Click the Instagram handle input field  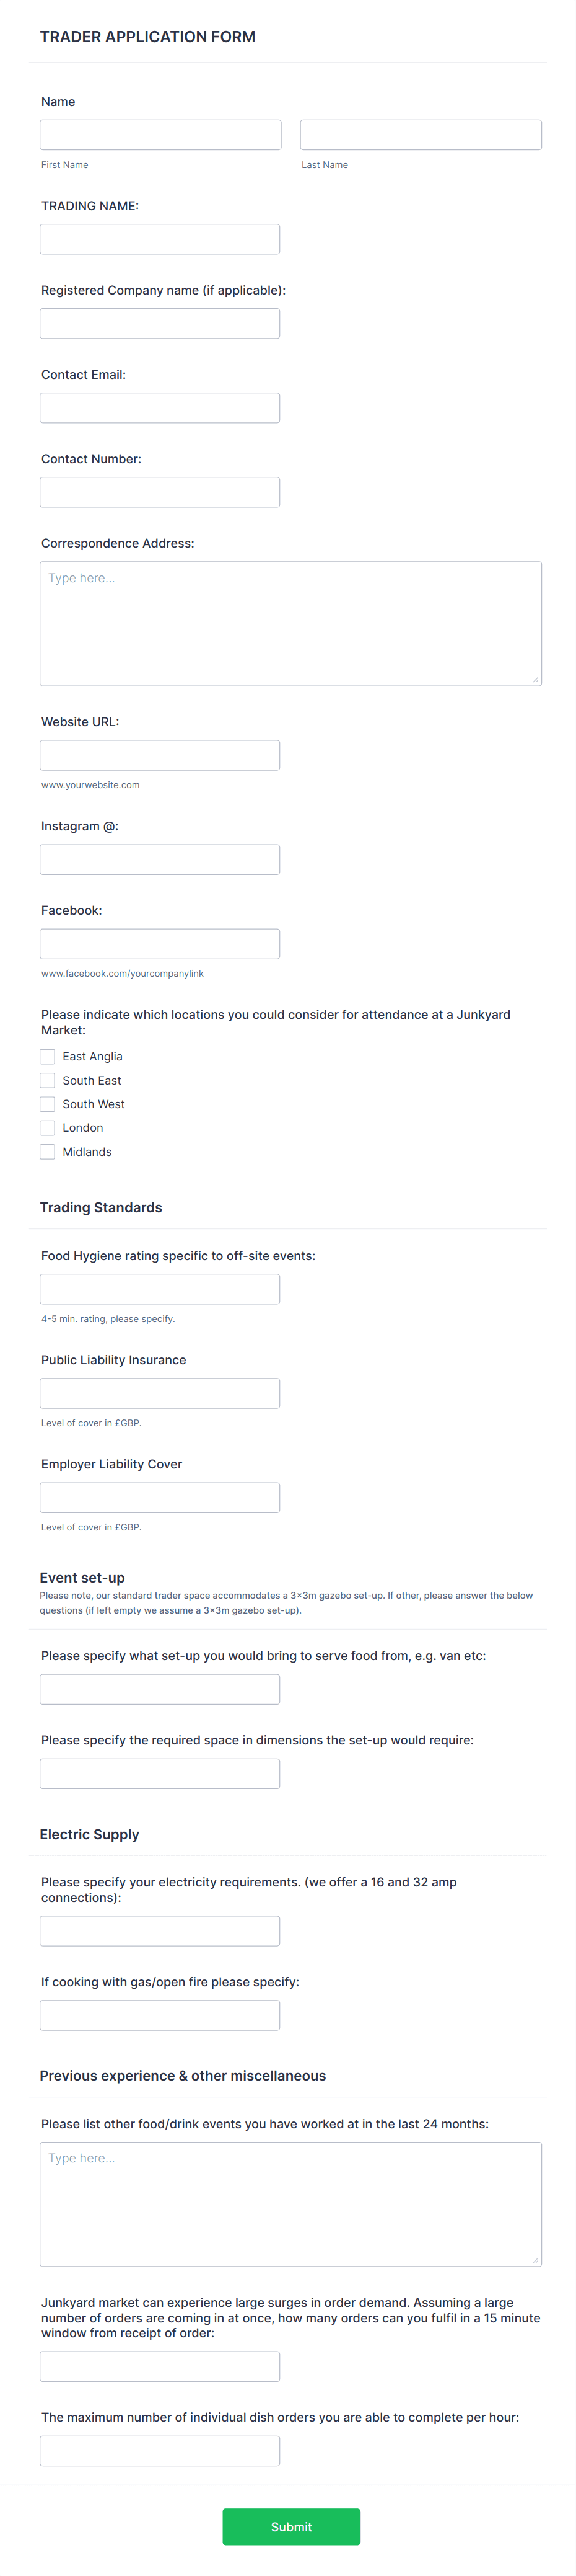pyautogui.click(x=160, y=859)
